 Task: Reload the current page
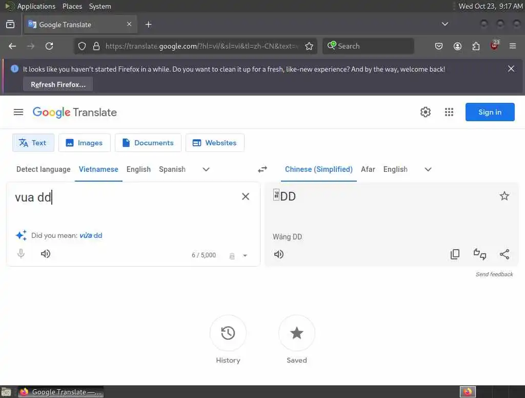49,46
